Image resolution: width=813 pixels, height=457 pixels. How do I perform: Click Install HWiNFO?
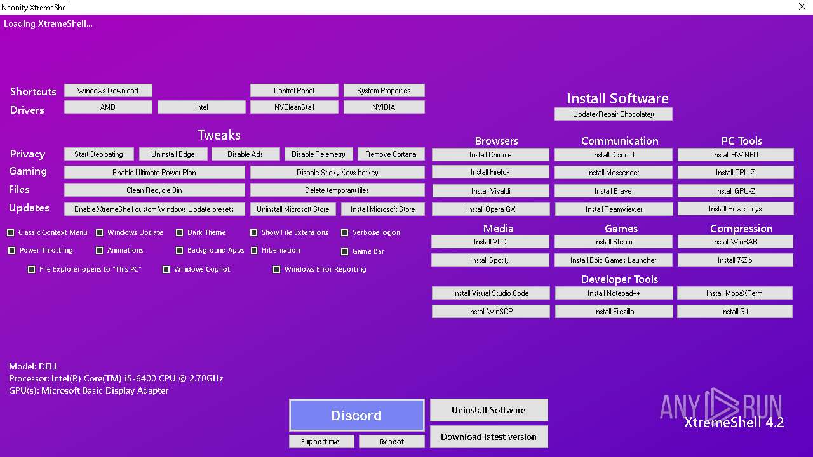pyautogui.click(x=736, y=155)
